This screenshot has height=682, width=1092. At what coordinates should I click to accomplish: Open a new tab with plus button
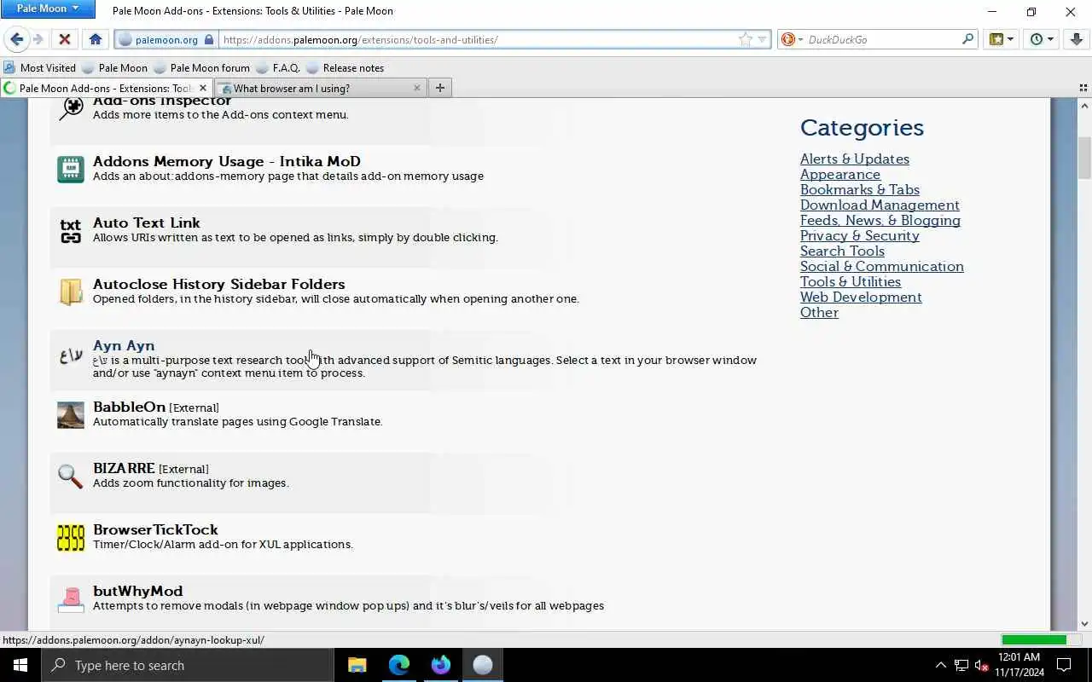440,88
